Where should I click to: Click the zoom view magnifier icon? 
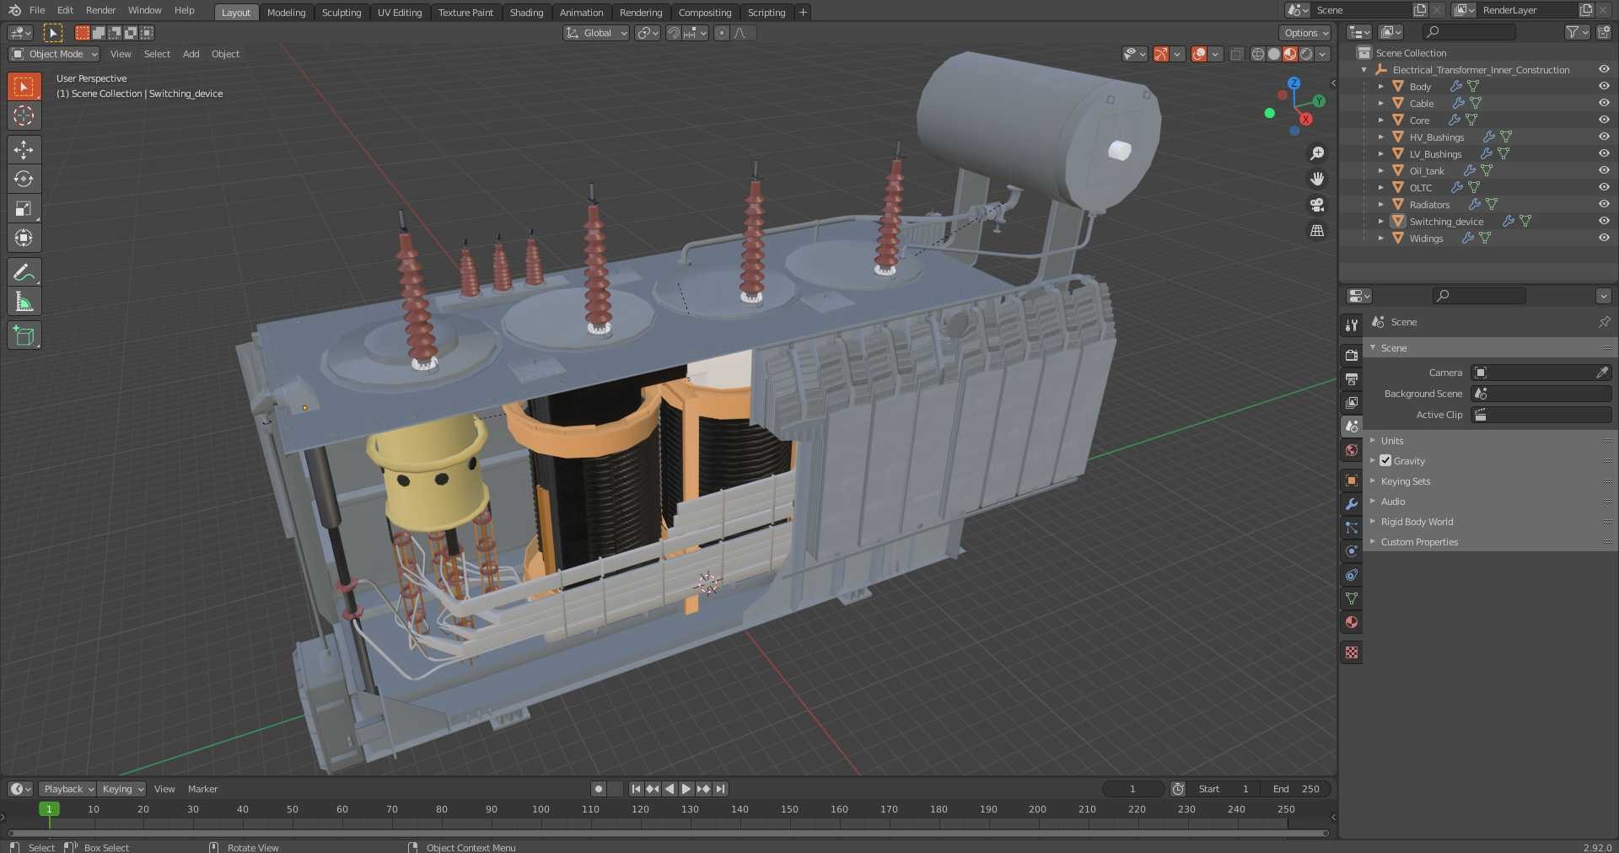click(1317, 153)
